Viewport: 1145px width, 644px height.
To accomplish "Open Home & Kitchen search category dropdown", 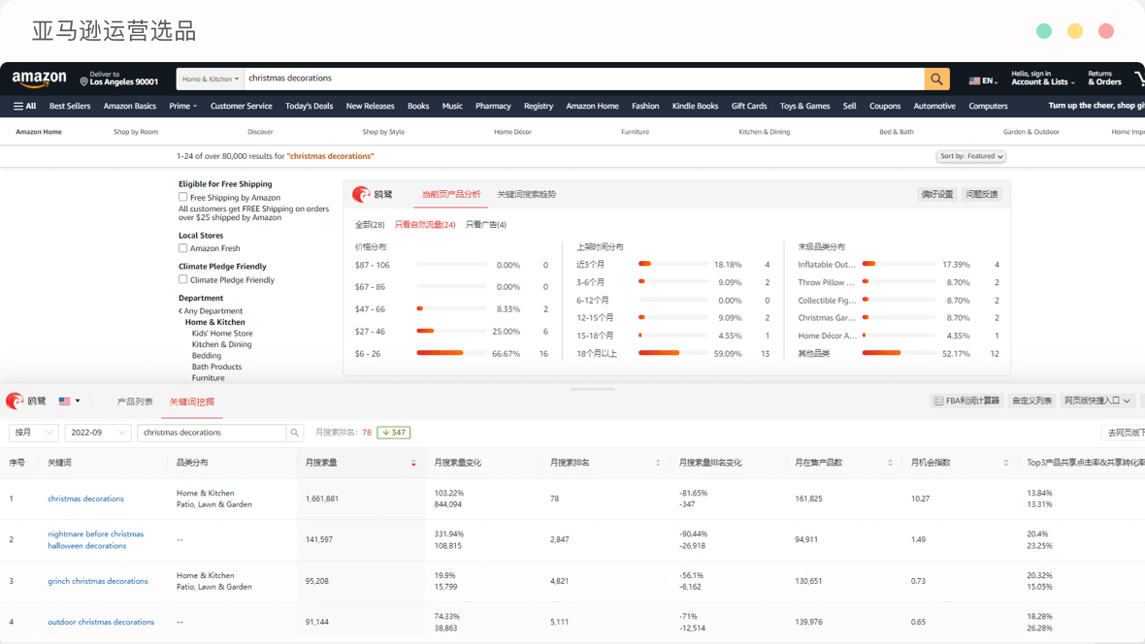I will click(211, 79).
